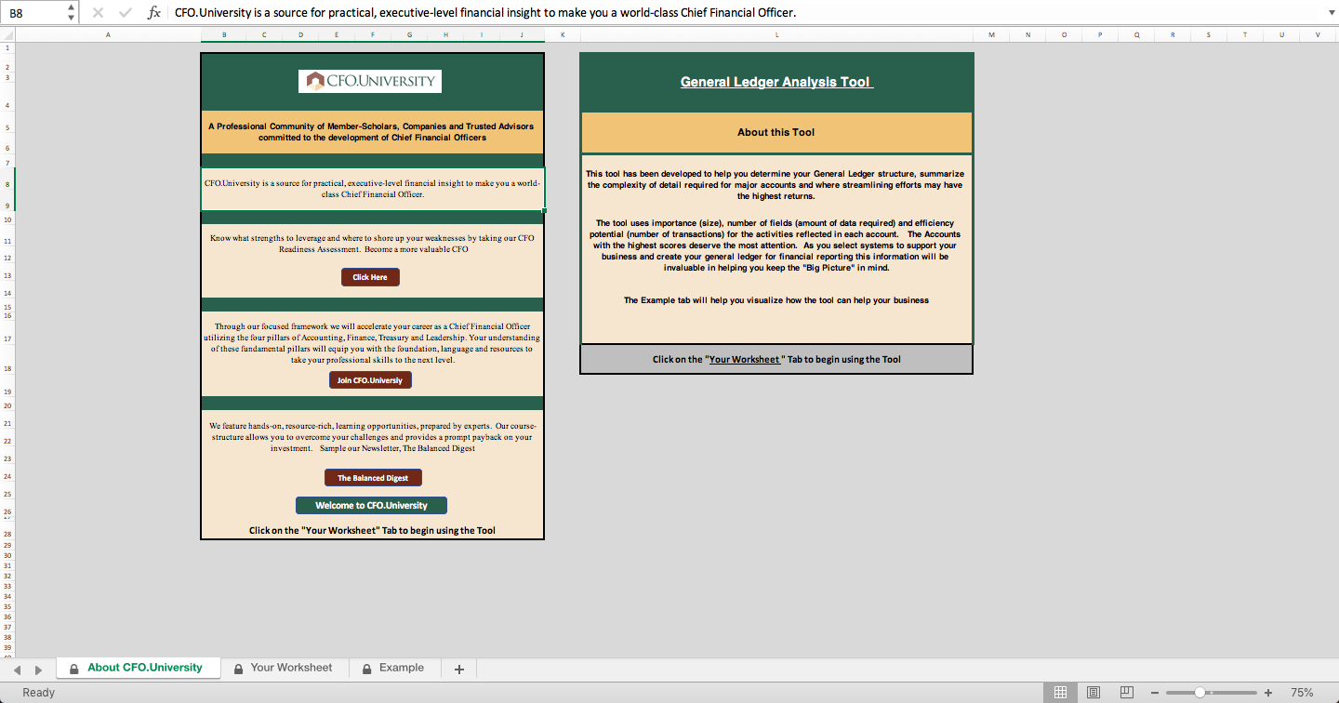Click the fx insert function icon
This screenshot has height=703, width=1339.
(x=154, y=13)
